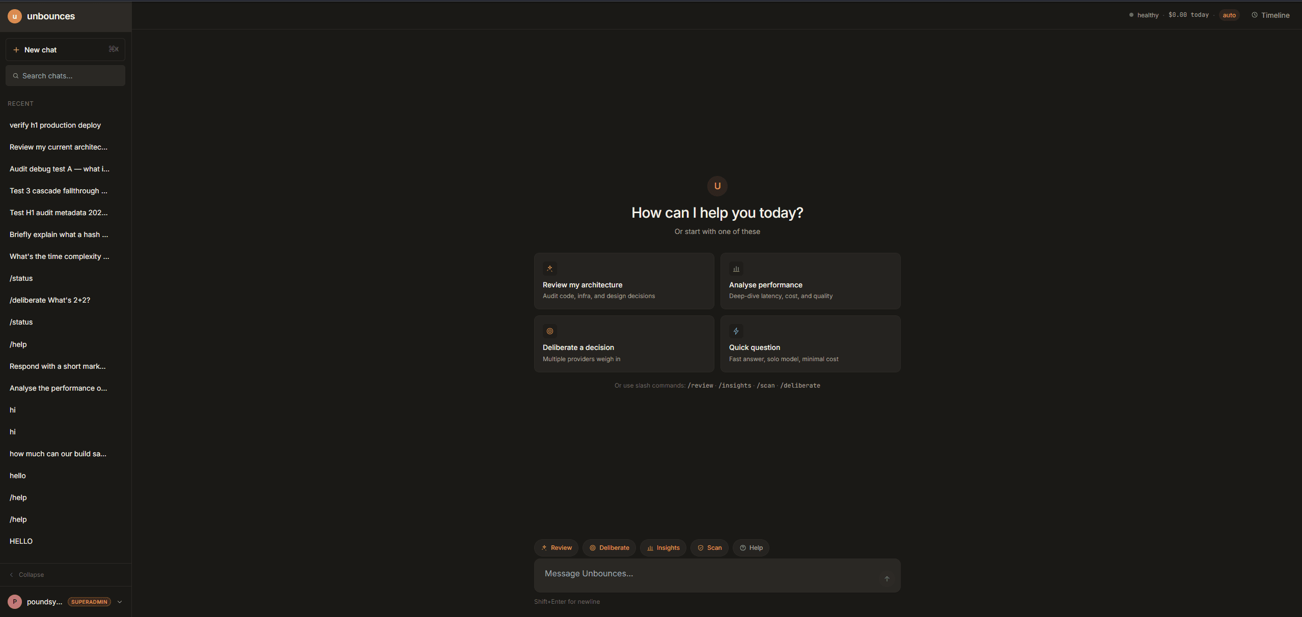The width and height of the screenshot is (1302, 617).
Task: Click the clock icon next to Timeline
Action: pos(1255,15)
